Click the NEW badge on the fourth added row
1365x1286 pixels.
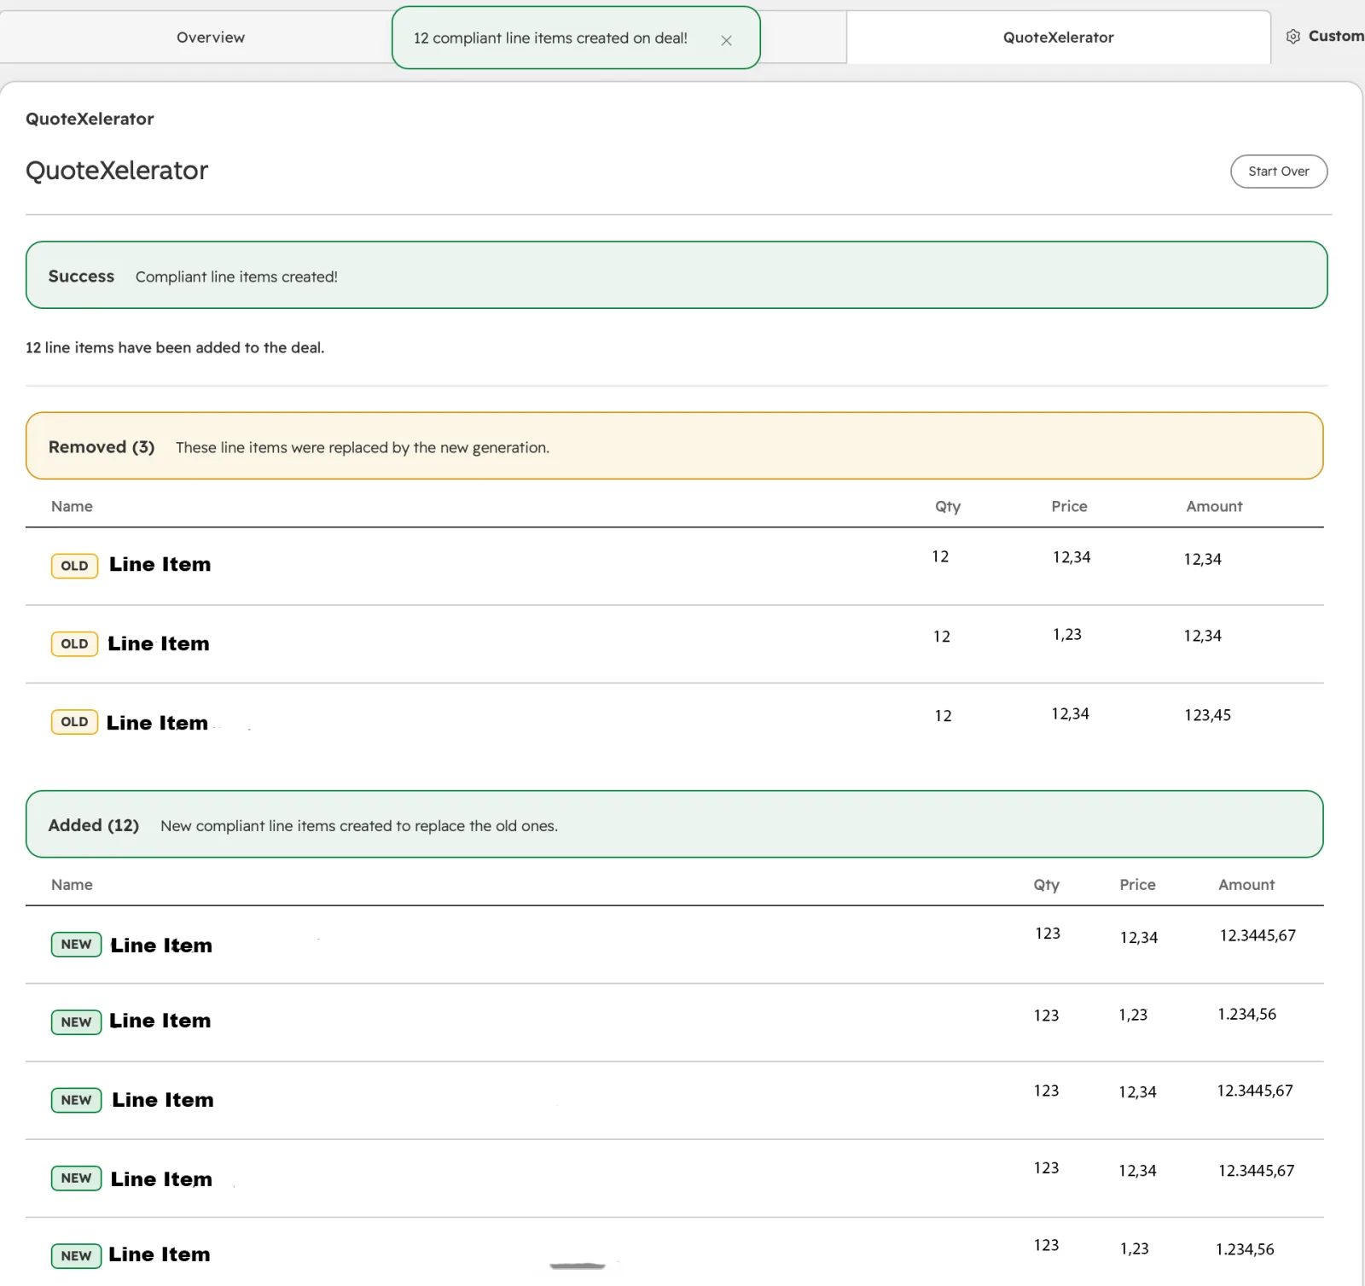76,1178
